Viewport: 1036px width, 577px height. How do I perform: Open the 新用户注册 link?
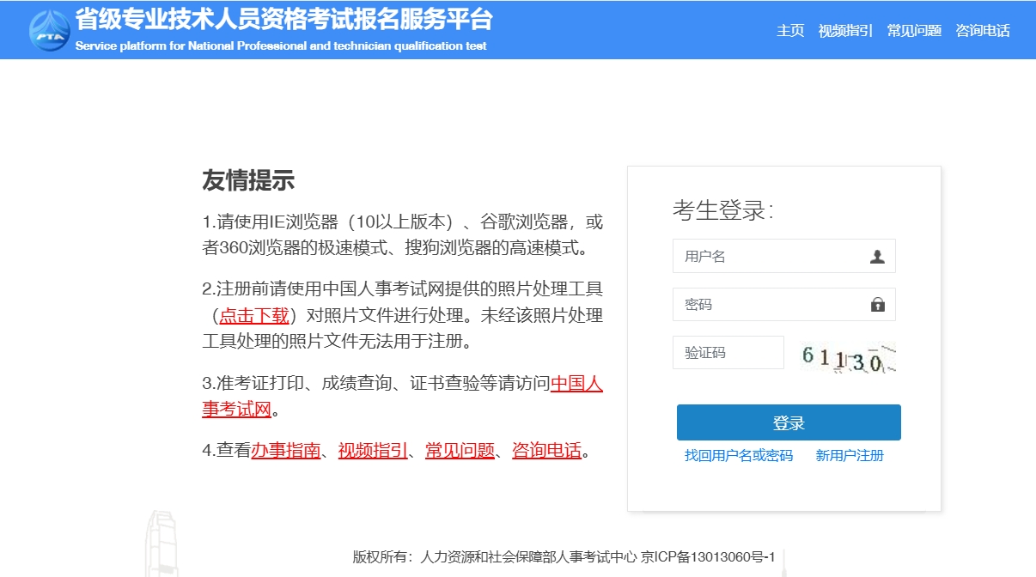coord(850,456)
